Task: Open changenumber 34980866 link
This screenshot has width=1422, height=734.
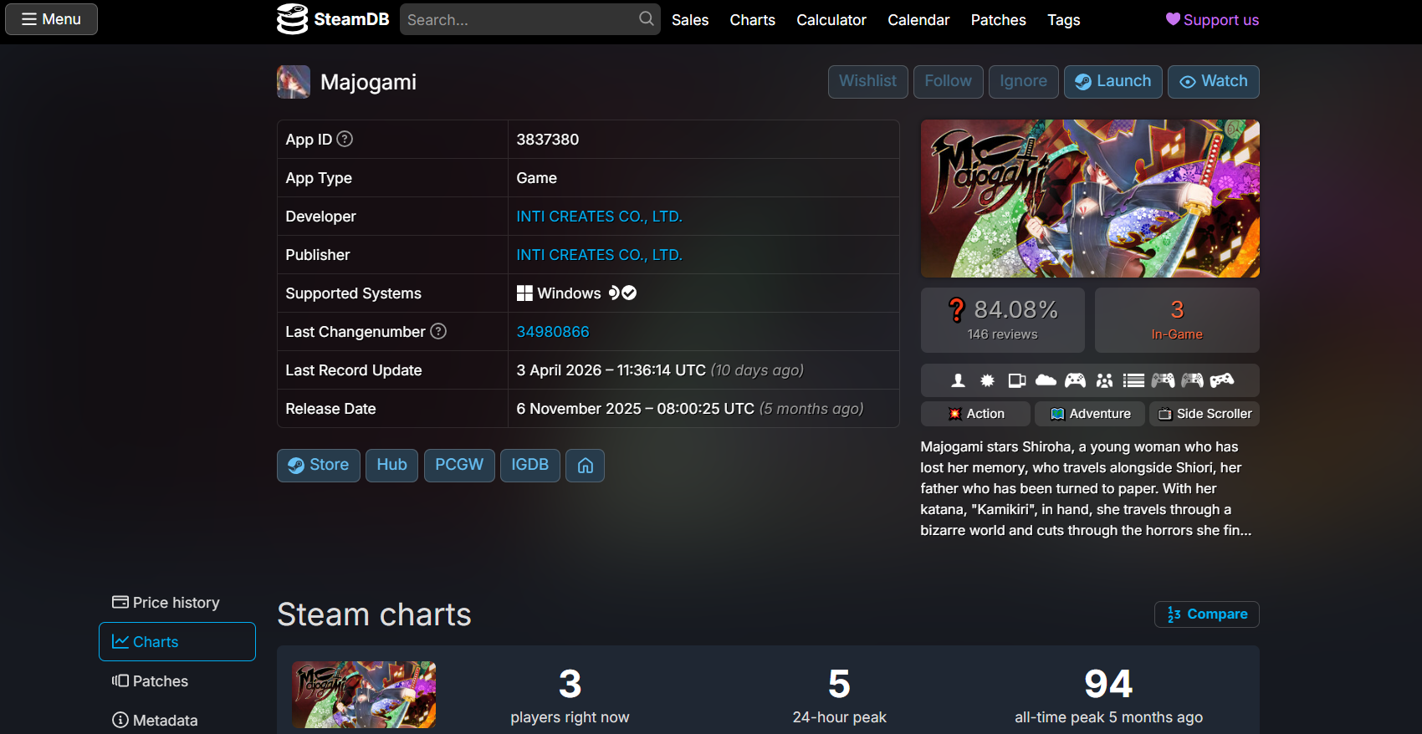Action: [553, 332]
